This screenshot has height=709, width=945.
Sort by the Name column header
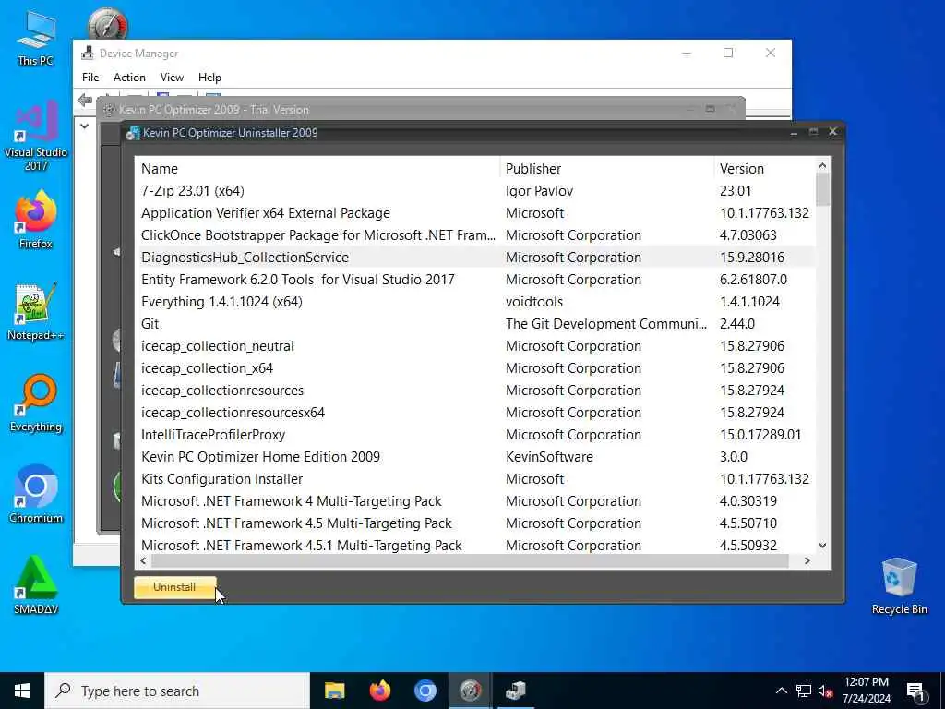click(x=318, y=169)
